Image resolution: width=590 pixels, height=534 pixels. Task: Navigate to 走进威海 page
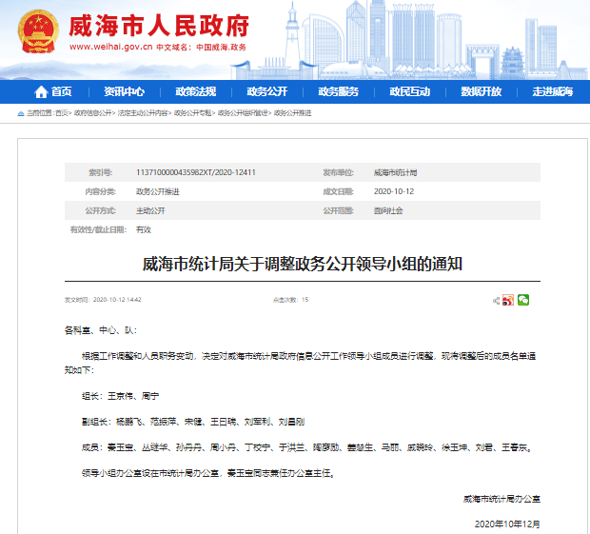click(x=552, y=92)
